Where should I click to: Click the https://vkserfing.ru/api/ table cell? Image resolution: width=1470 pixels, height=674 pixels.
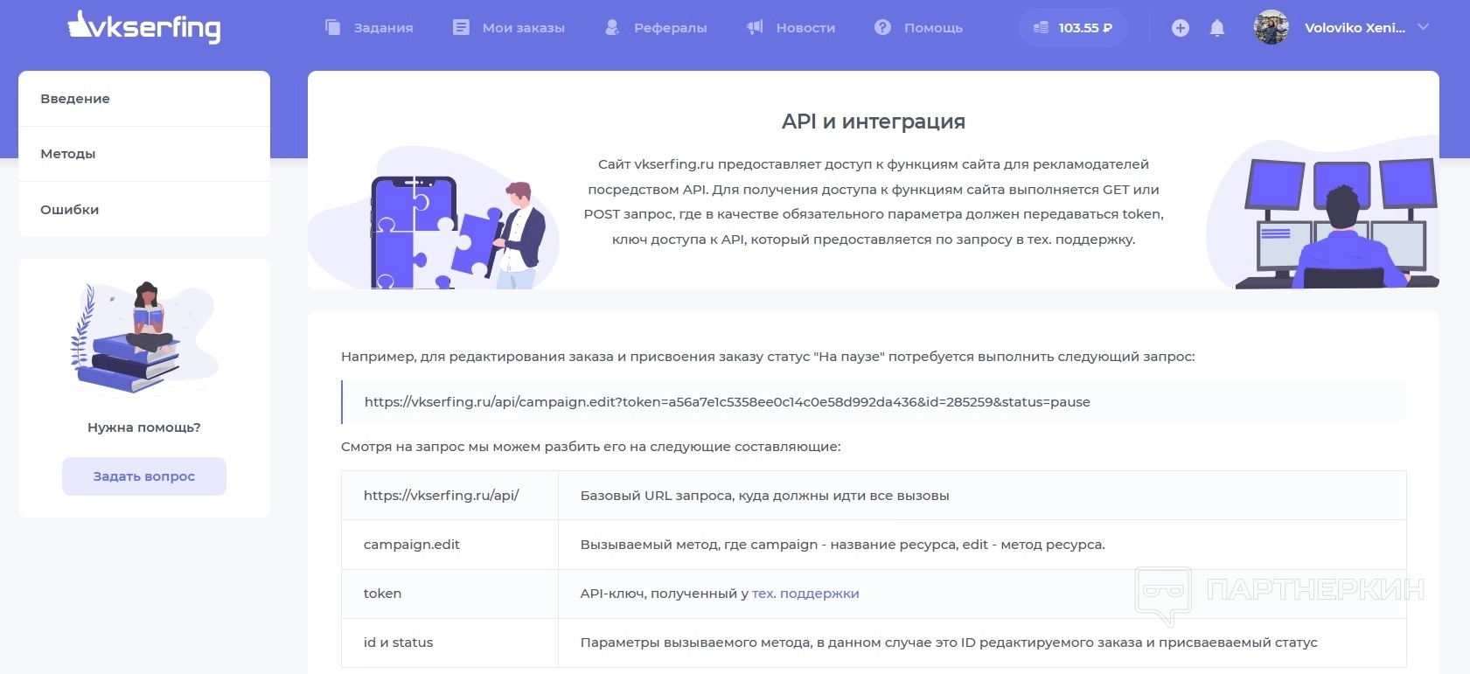449,496
